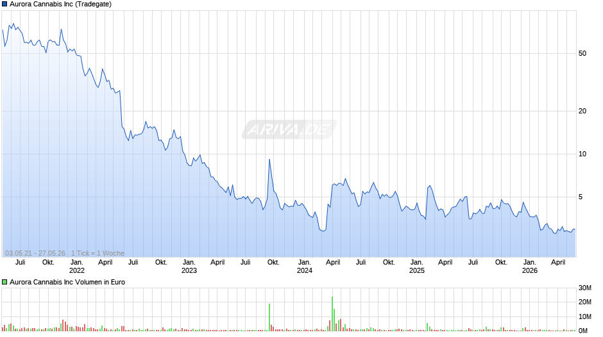The image size is (603, 337).
Task: Click the price axis value "50"
Action: [582, 53]
